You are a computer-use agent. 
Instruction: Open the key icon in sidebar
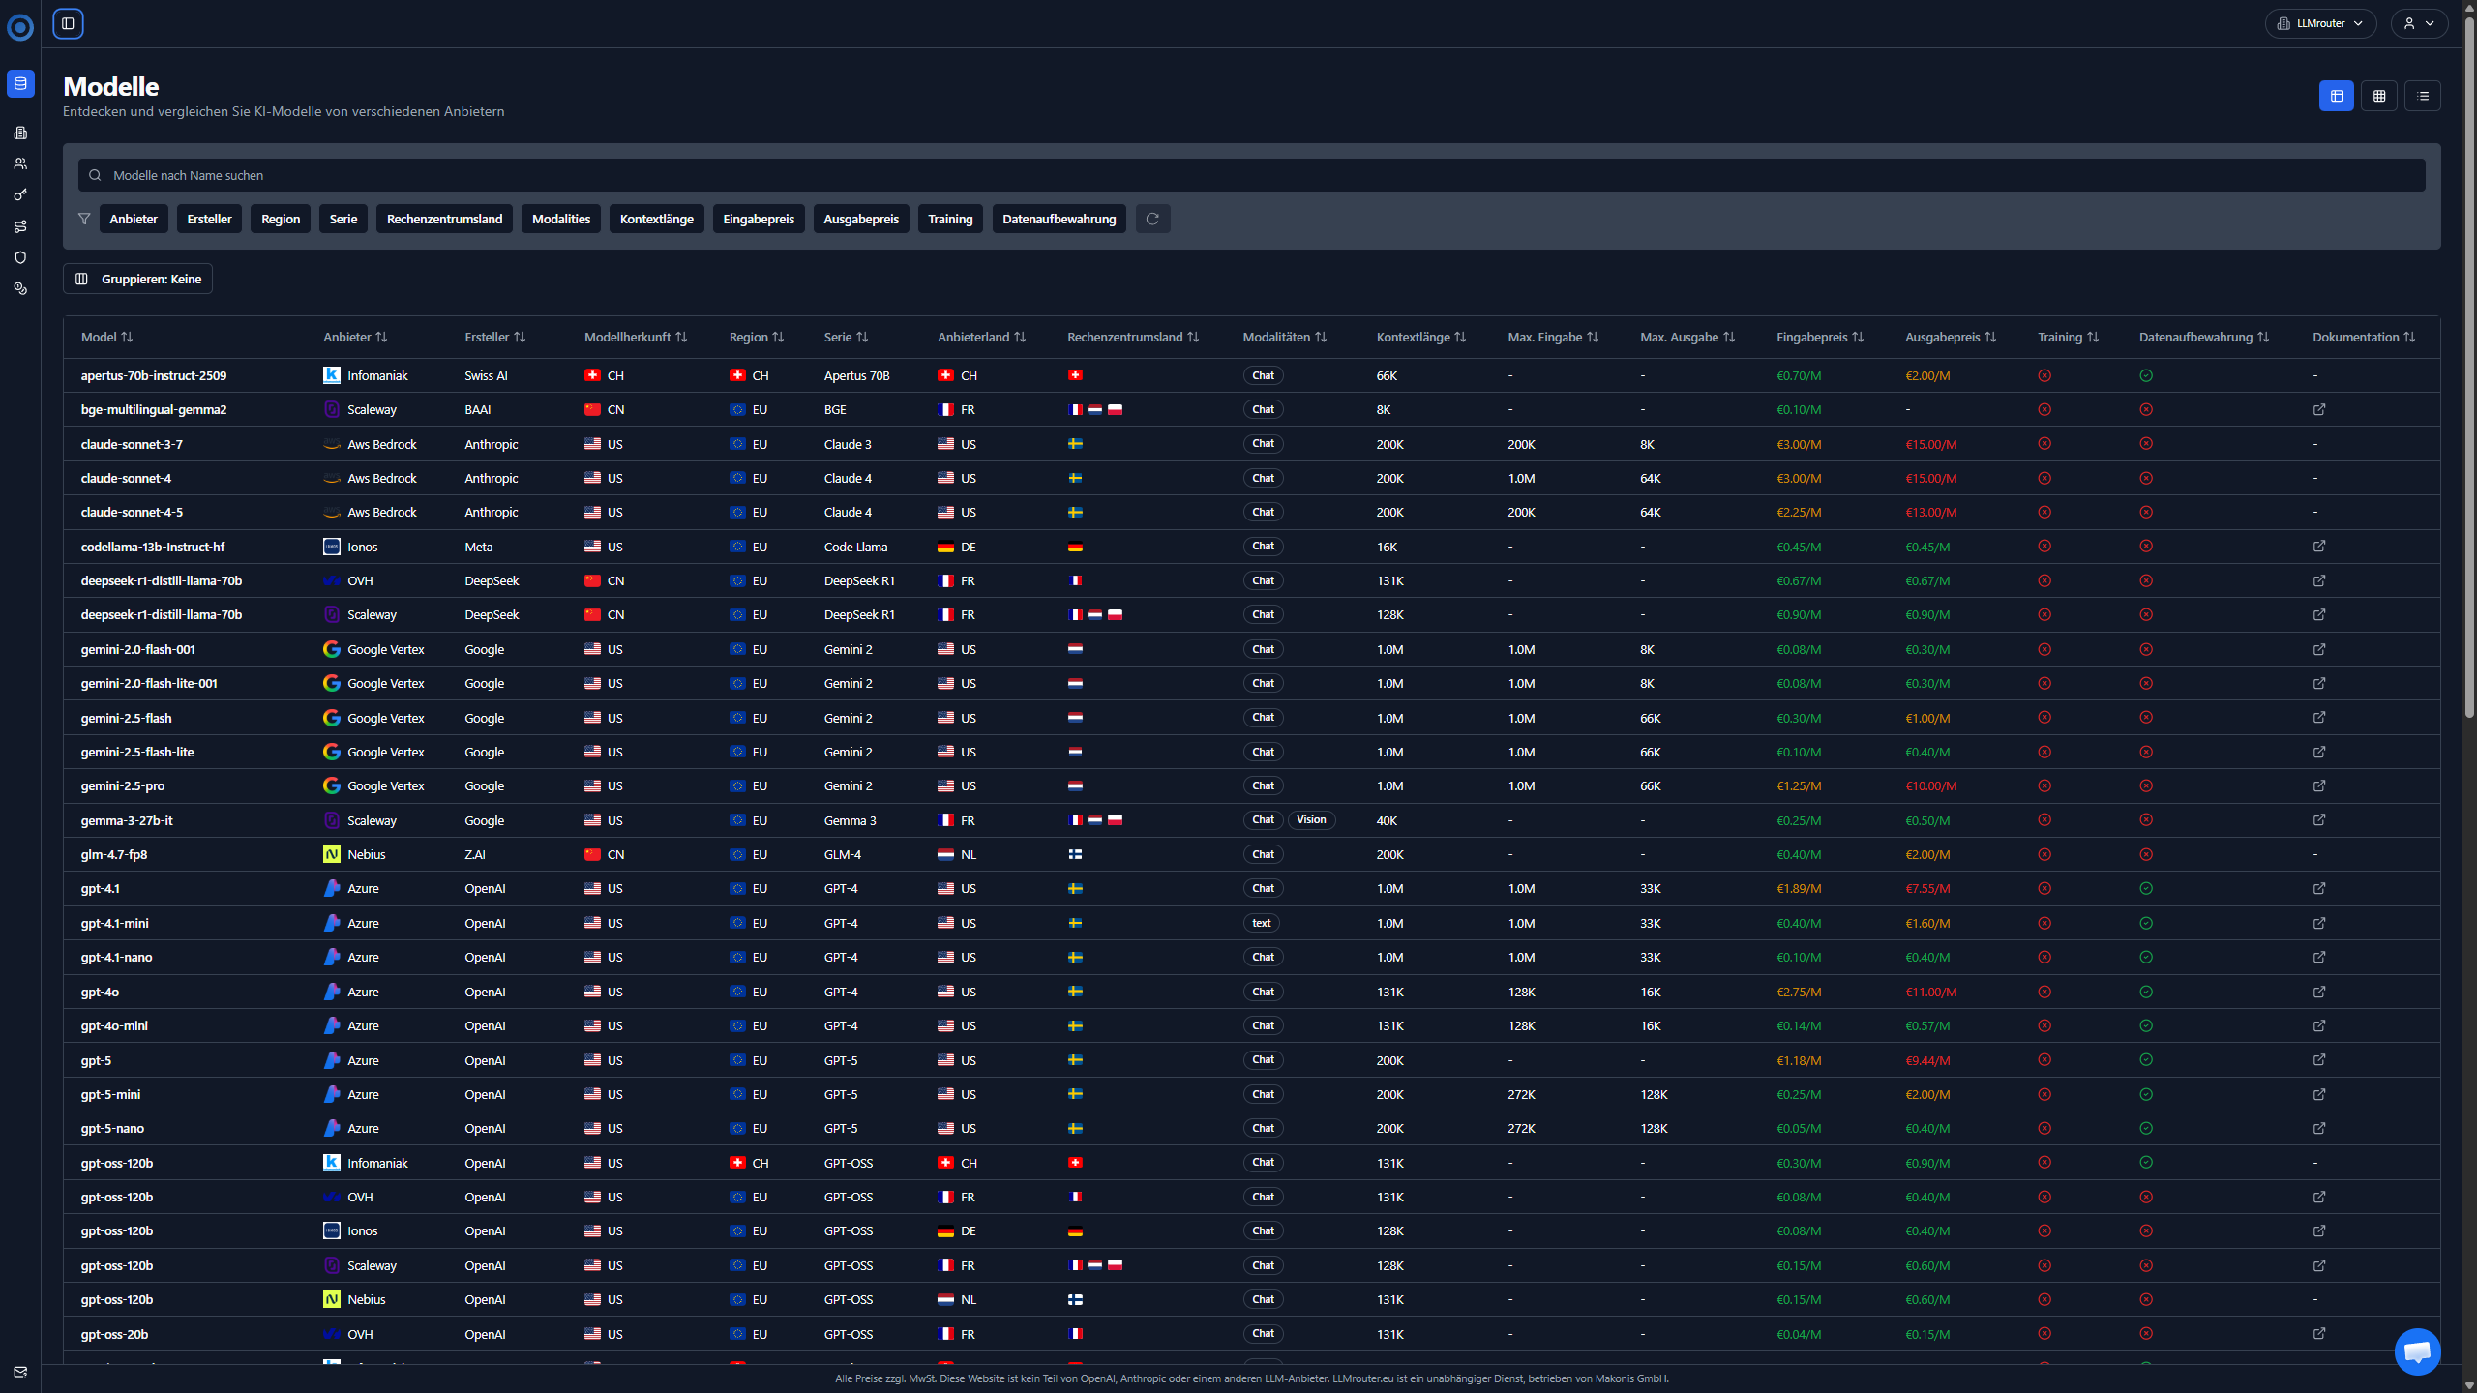(20, 195)
